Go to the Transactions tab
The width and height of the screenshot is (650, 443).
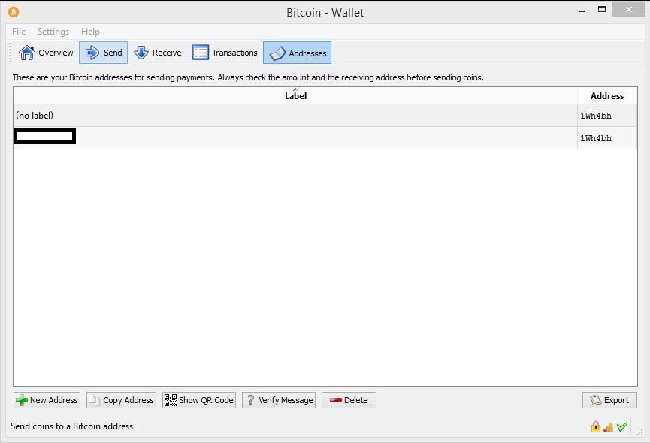point(225,53)
